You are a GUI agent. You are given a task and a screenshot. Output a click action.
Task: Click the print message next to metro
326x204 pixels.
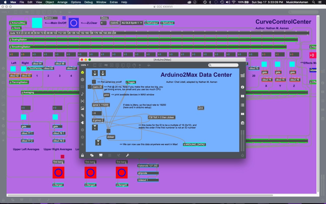pyautogui.click(x=106, y=95)
